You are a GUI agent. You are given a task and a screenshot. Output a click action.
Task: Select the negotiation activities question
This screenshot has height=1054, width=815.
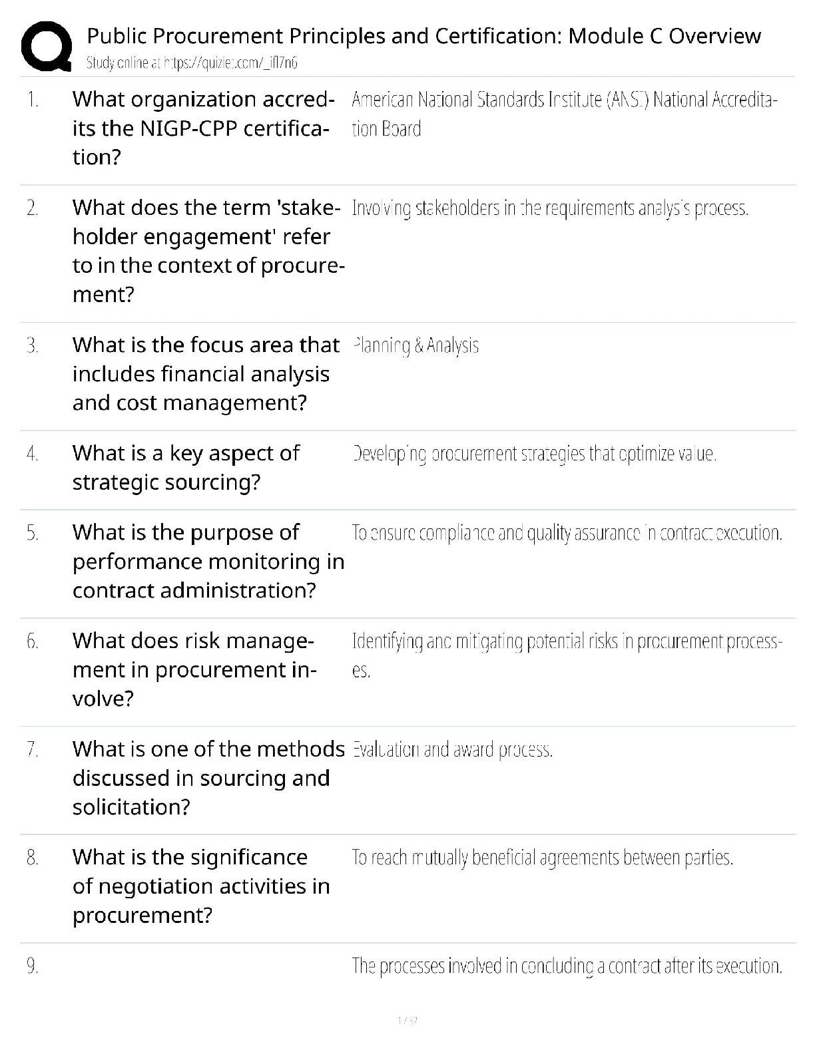pyautogui.click(x=201, y=886)
